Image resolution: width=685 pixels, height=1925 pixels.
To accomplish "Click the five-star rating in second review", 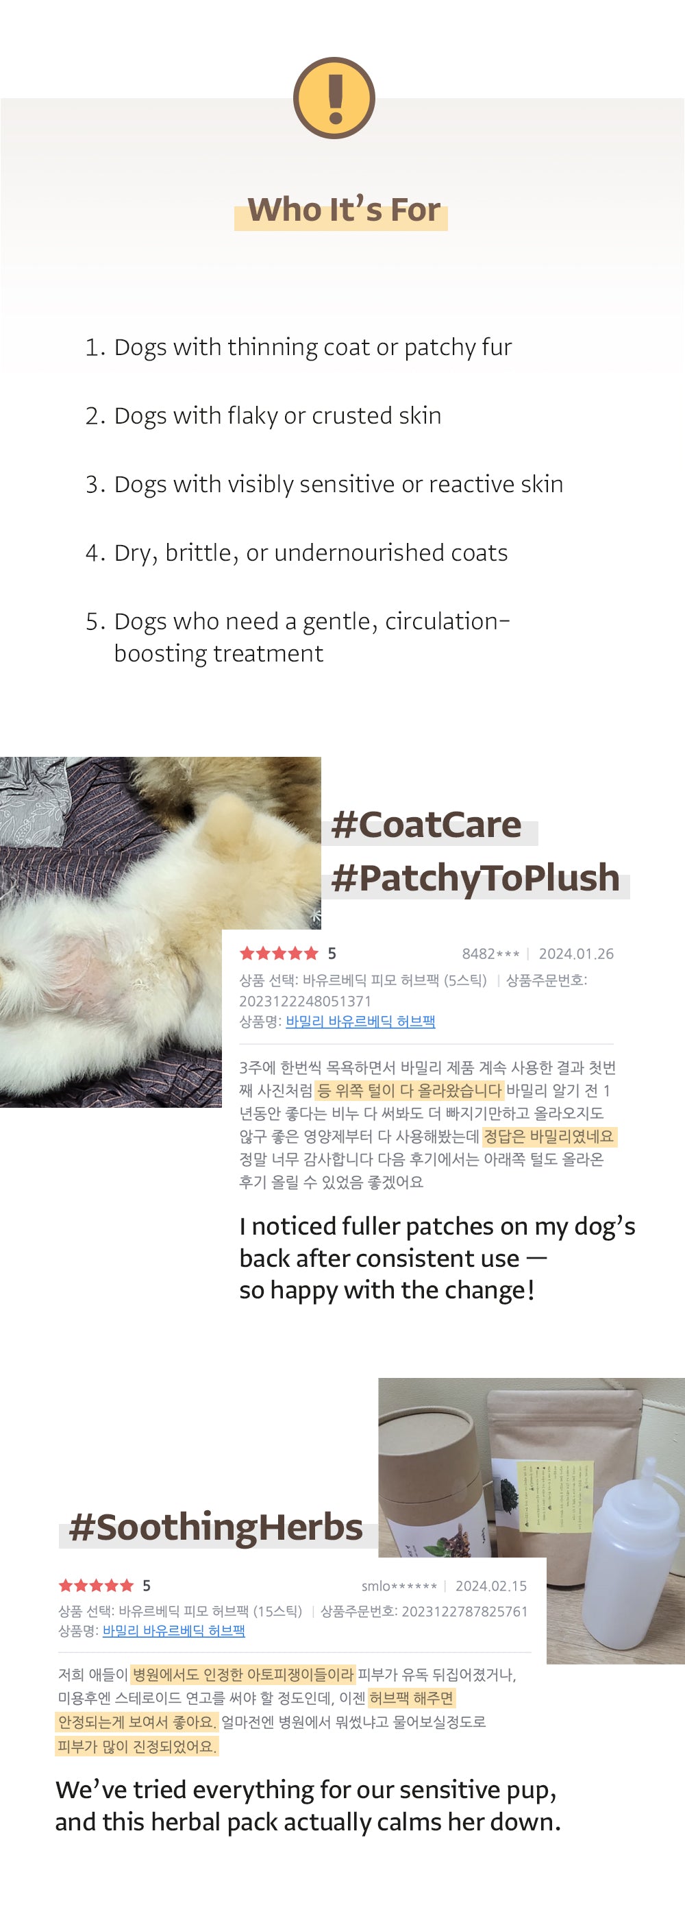I will tap(97, 1585).
